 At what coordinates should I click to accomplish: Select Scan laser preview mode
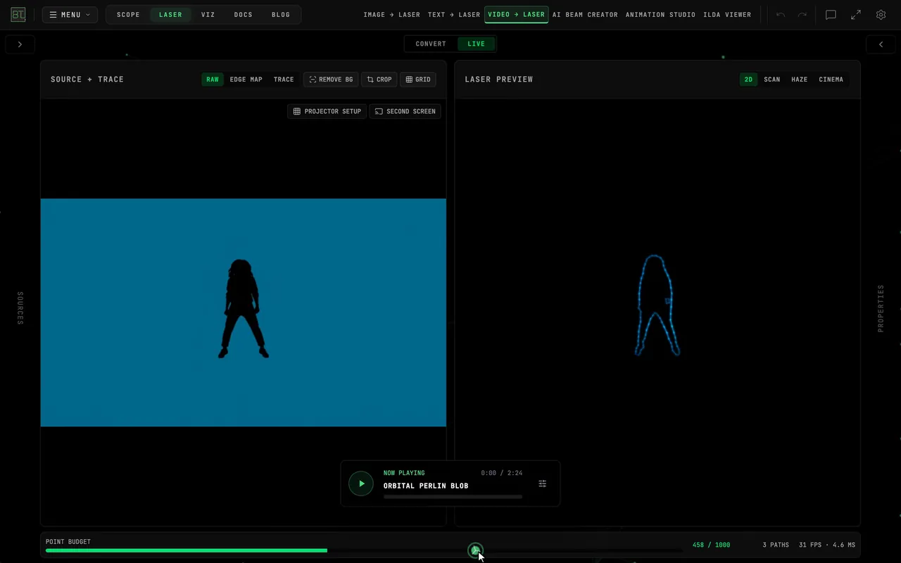(772, 80)
